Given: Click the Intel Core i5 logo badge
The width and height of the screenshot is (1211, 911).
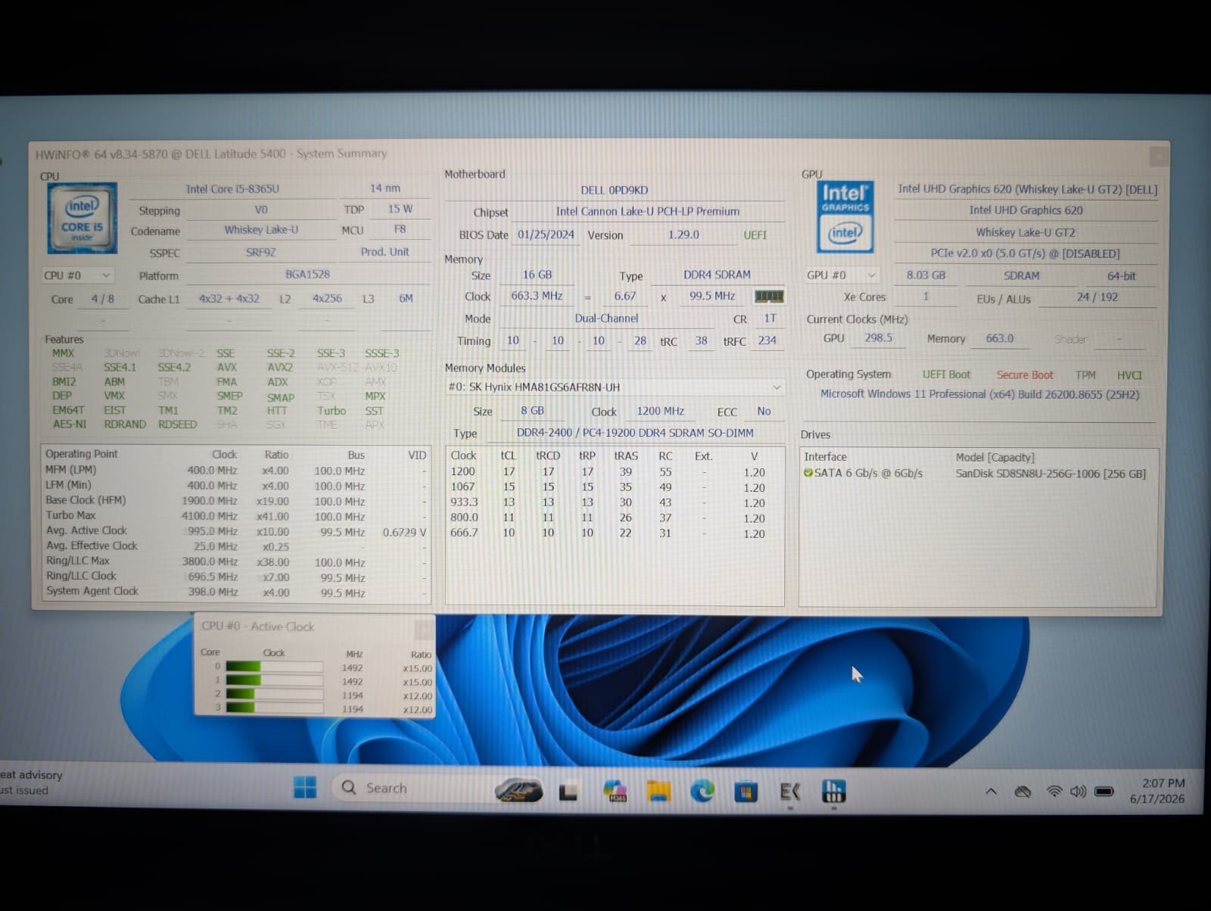Looking at the screenshot, I should pos(82,218).
